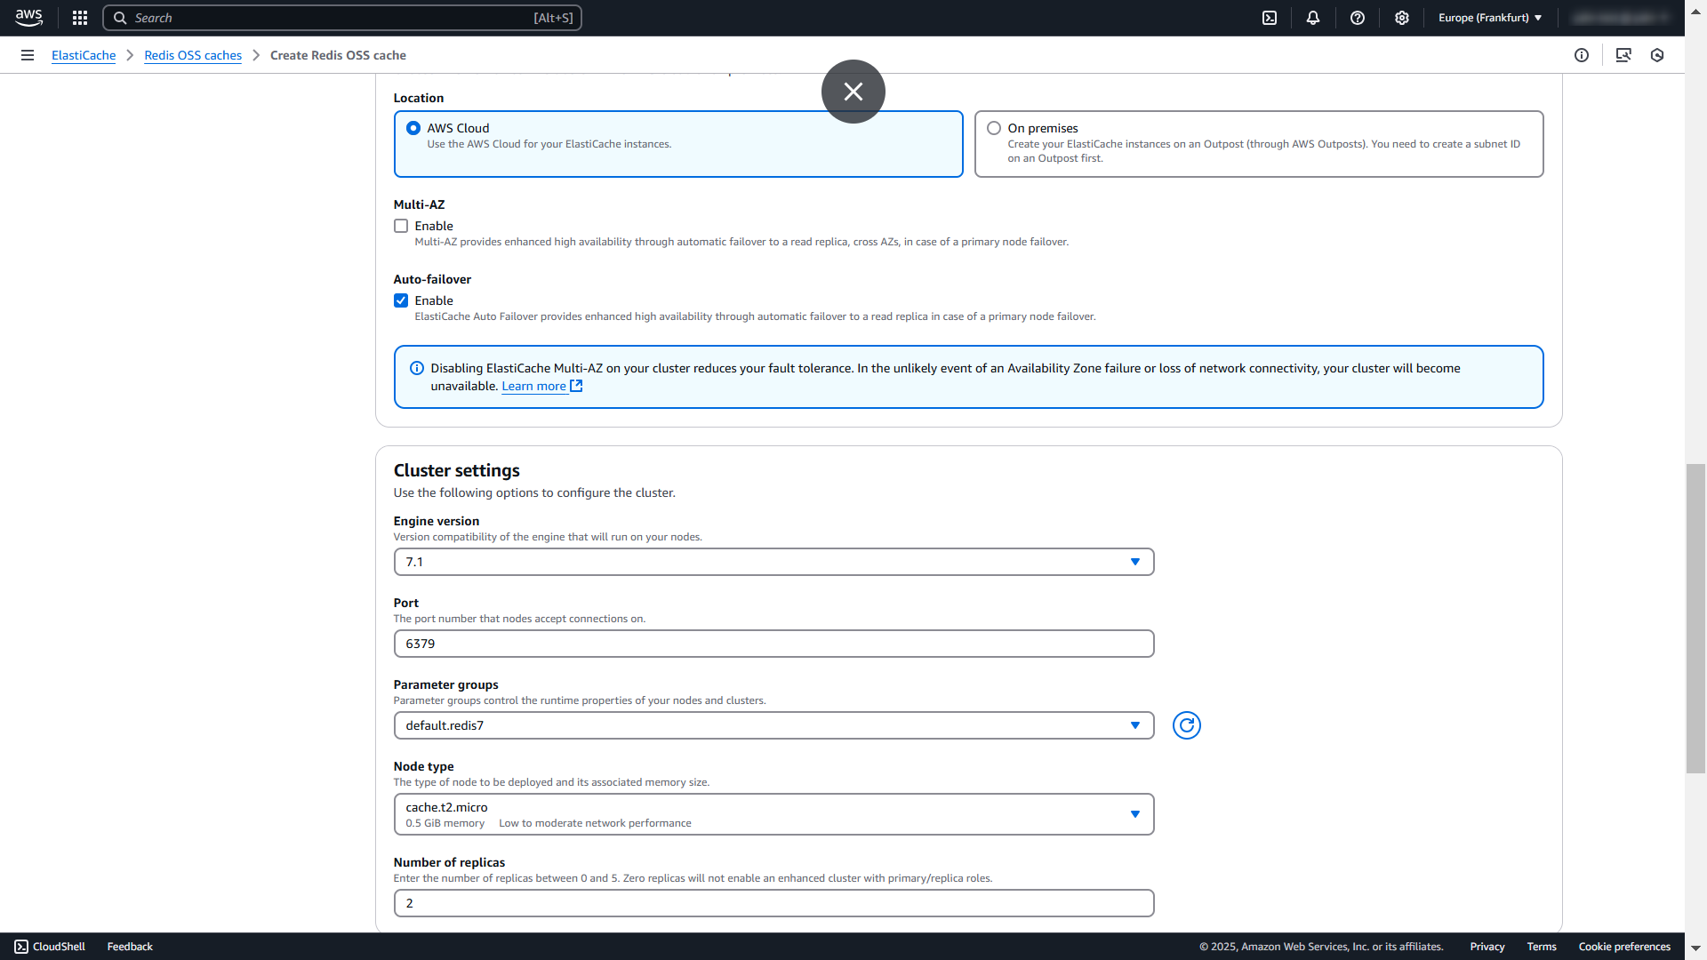Open the AWS services grid menu

click(80, 18)
